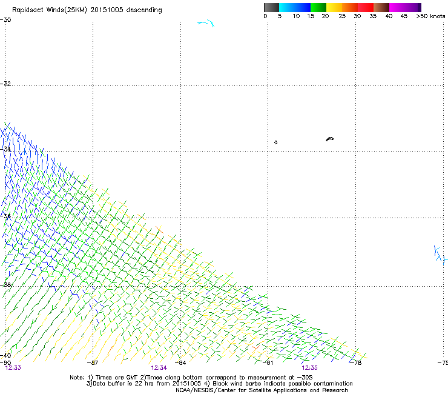Click the magenta-purple 40-50 knots color segment
Image resolution: width=448 pixels, height=394 pixels.
(405, 7)
